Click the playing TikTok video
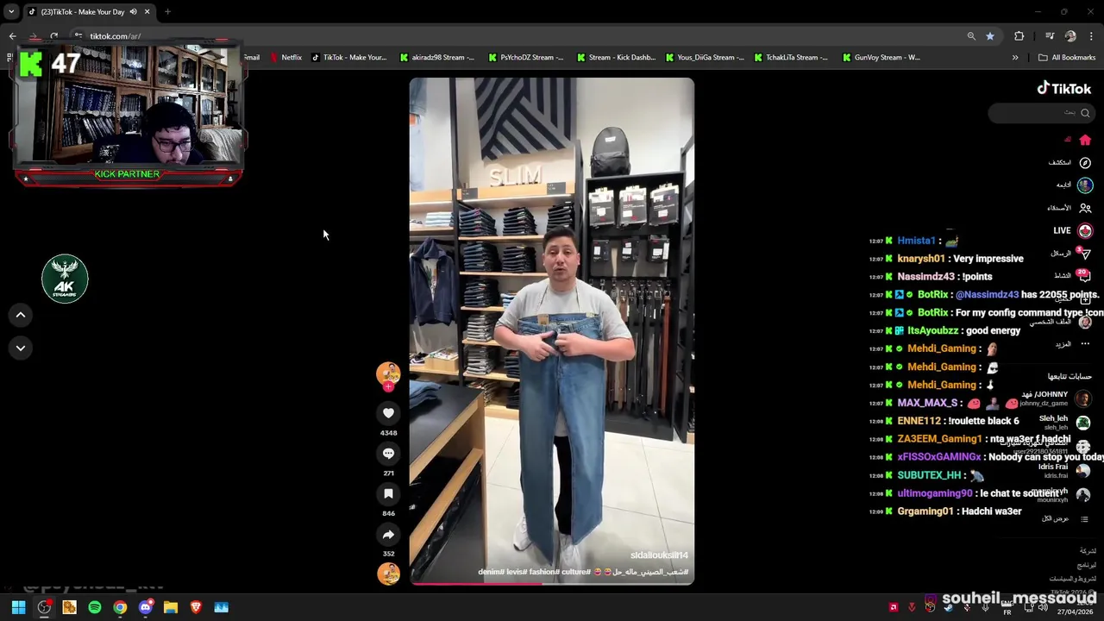 pyautogui.click(x=551, y=331)
